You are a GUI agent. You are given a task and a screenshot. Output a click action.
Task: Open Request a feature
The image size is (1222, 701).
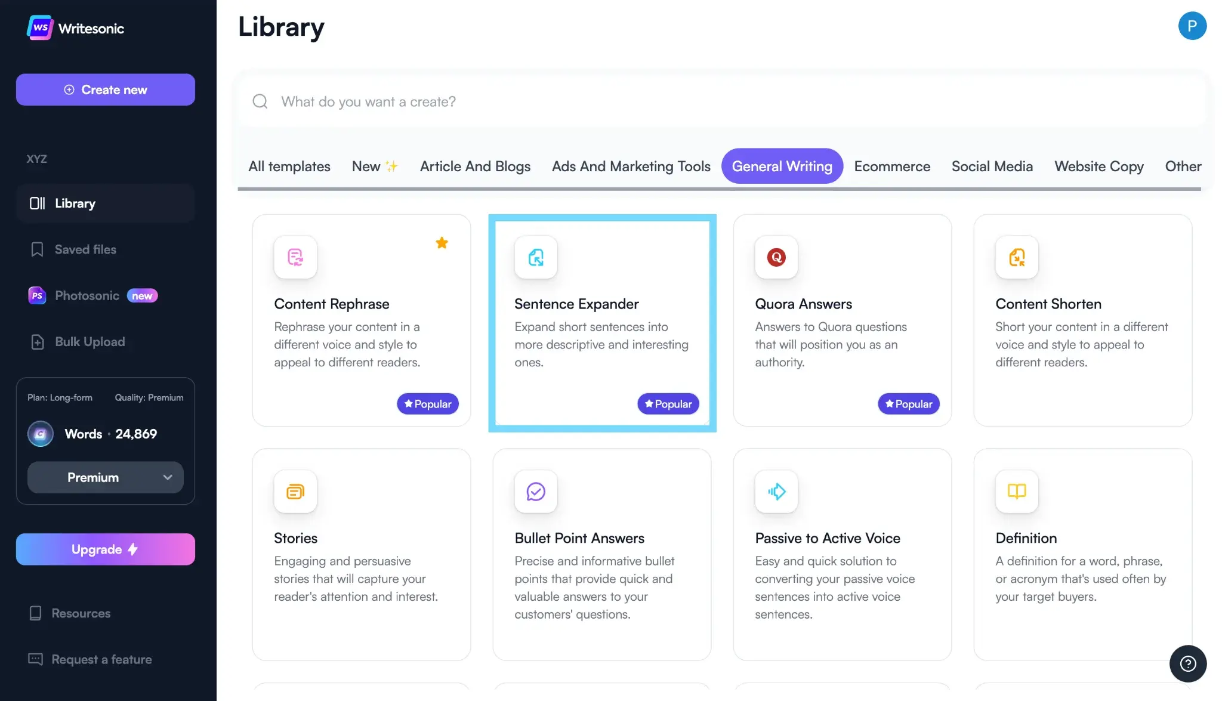point(101,659)
